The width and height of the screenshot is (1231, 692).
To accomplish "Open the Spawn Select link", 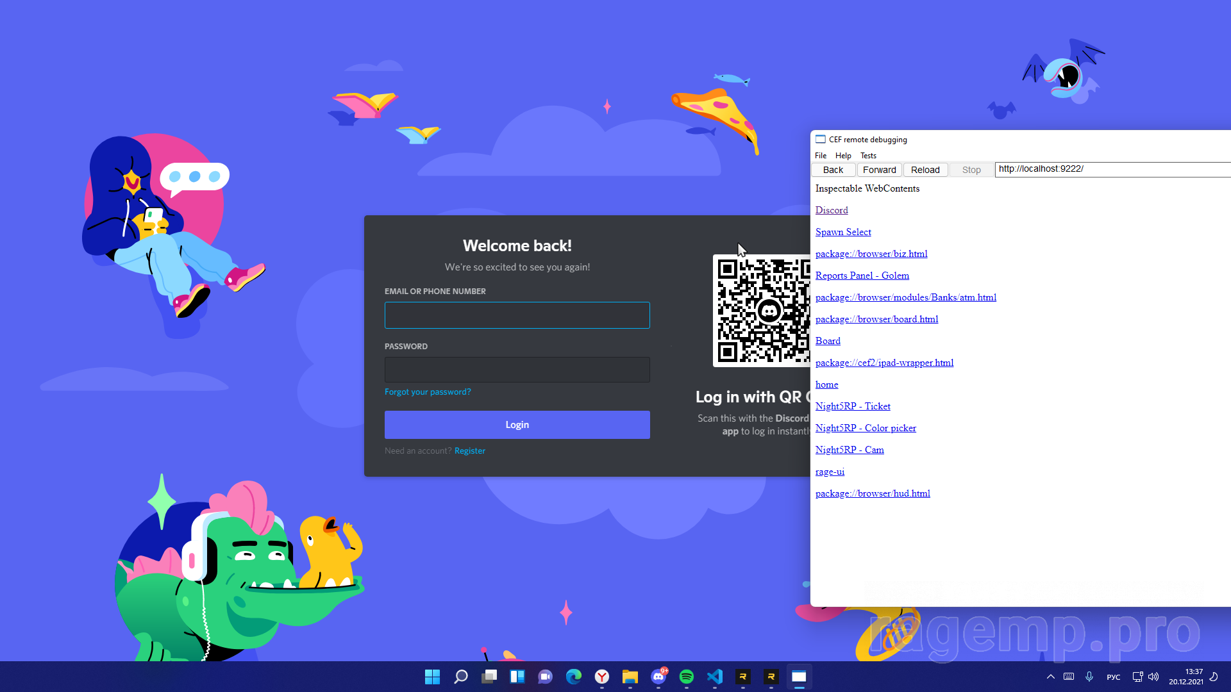I will (843, 232).
